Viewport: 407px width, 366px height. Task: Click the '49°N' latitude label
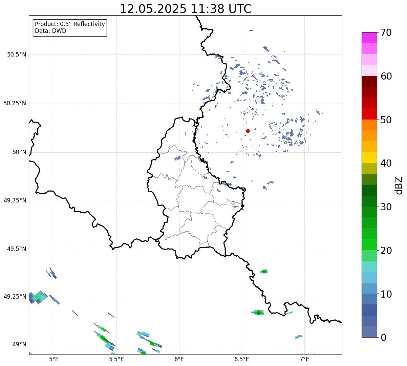click(x=19, y=345)
